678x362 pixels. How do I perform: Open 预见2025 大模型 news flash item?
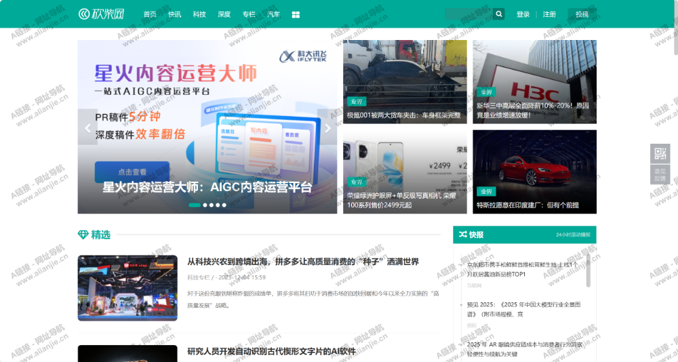coord(523,309)
